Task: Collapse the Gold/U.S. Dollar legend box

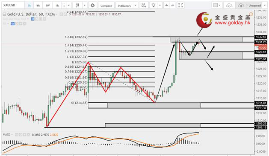Action: (4, 14)
